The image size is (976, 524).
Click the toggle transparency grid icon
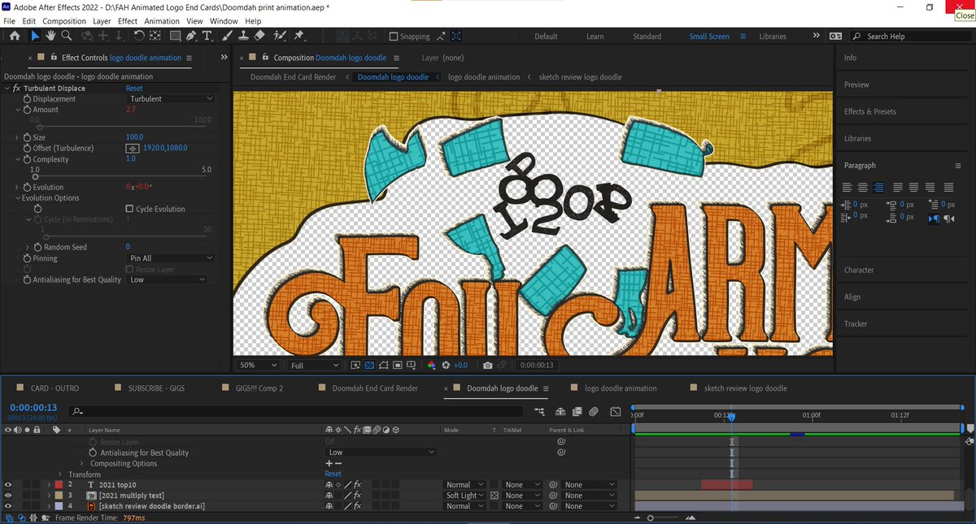[x=369, y=366]
